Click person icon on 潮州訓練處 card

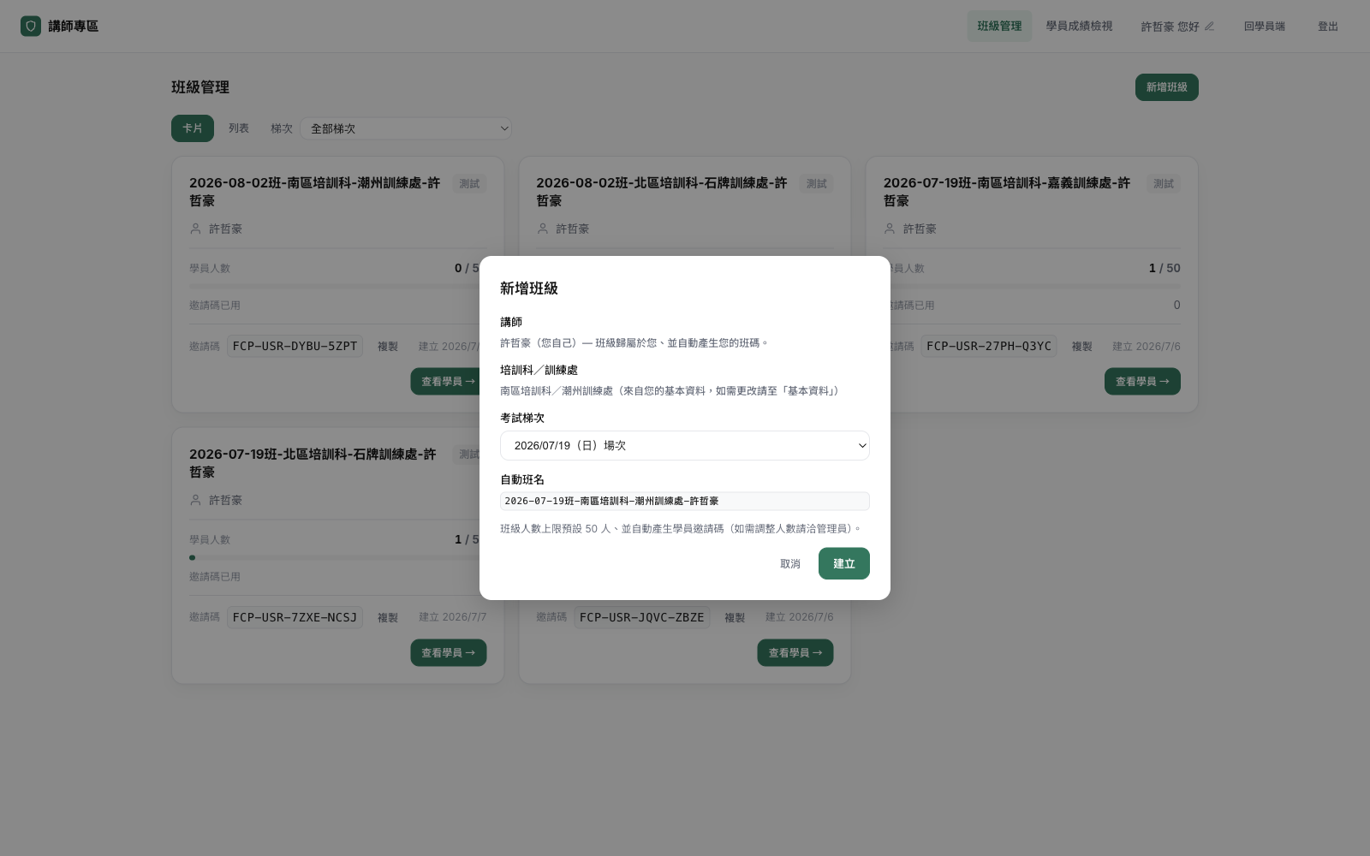pyautogui.click(x=195, y=229)
